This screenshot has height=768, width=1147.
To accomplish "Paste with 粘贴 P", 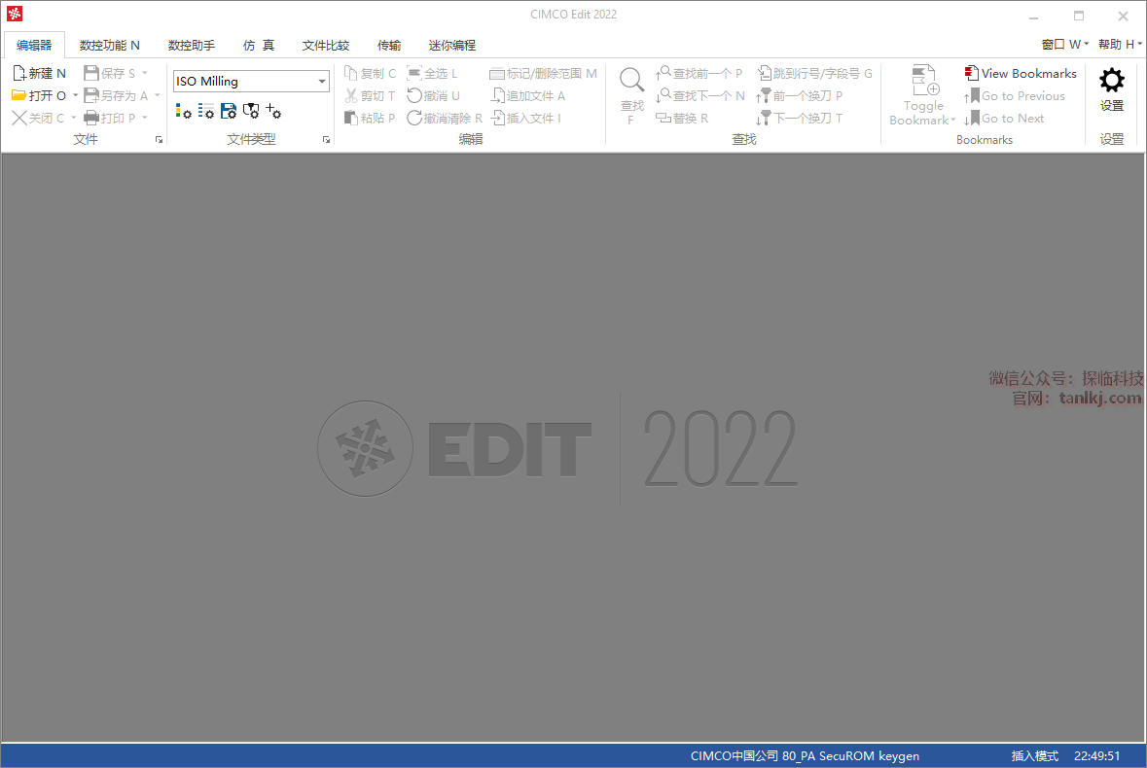I will tap(370, 118).
